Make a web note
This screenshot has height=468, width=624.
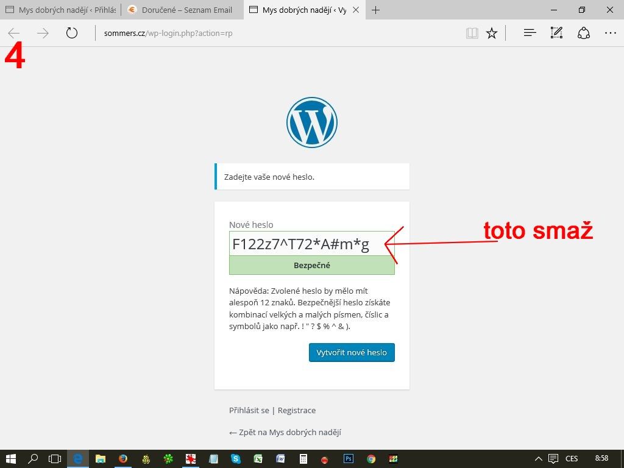[556, 33]
